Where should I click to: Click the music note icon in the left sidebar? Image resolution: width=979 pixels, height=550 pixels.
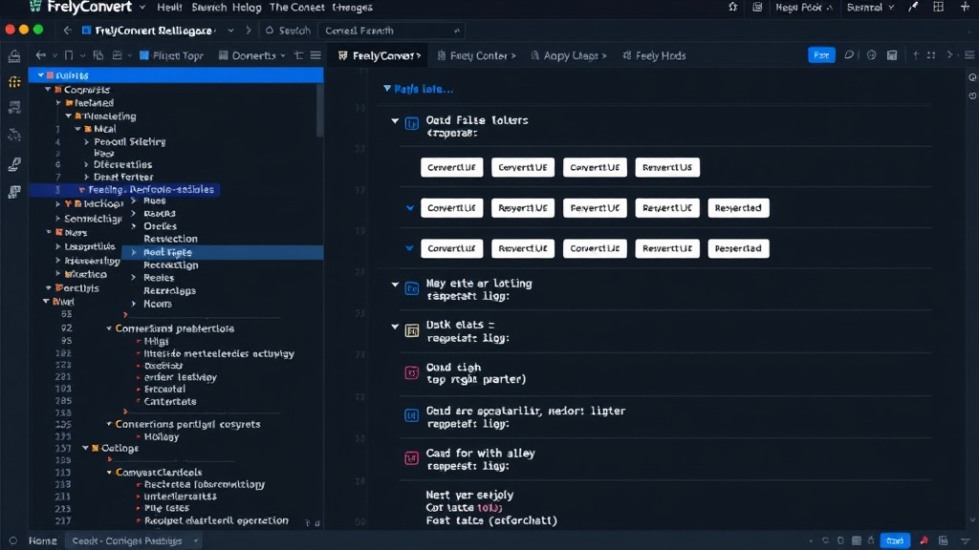click(x=14, y=163)
